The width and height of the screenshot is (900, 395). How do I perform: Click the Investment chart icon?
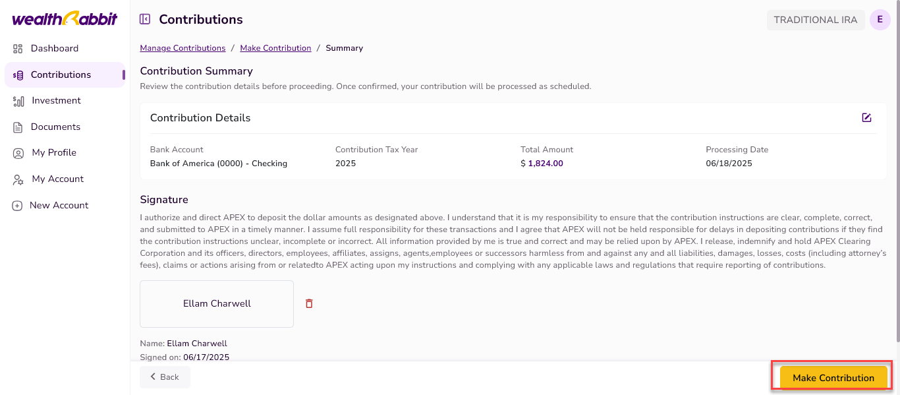click(18, 101)
